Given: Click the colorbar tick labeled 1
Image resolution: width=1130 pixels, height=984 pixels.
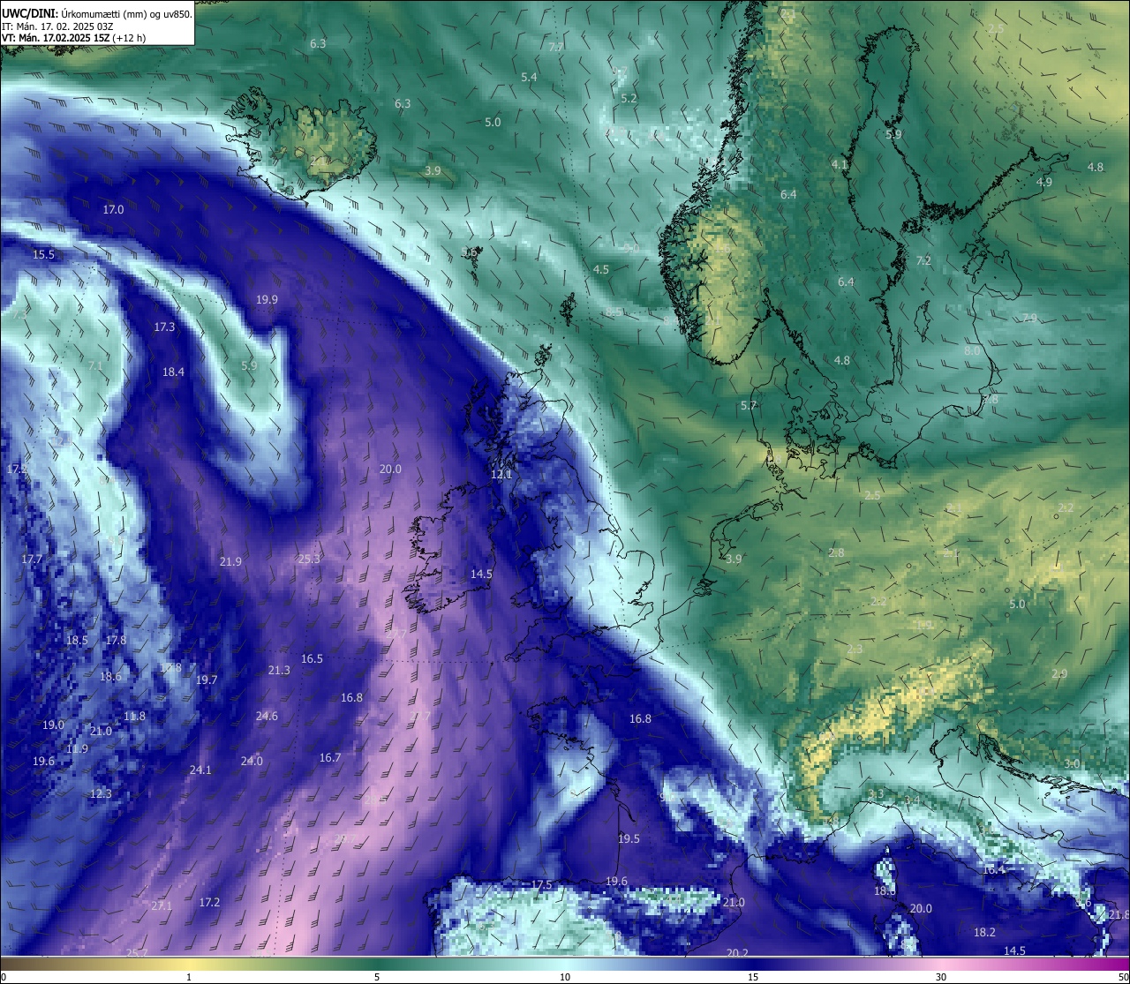Looking at the screenshot, I should (189, 977).
